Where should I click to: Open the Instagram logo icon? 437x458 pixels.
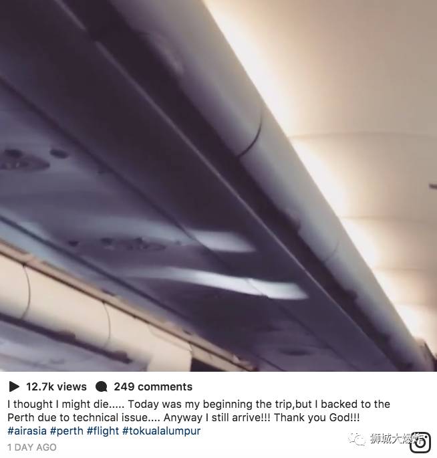pos(420,443)
